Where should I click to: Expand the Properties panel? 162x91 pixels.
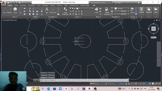click(116, 17)
